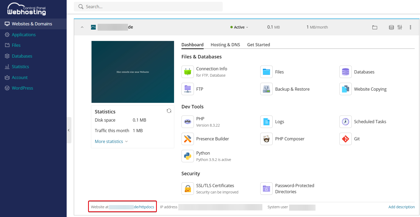
Task: Open the Scheduled Tasks clock icon
Action: (345, 122)
